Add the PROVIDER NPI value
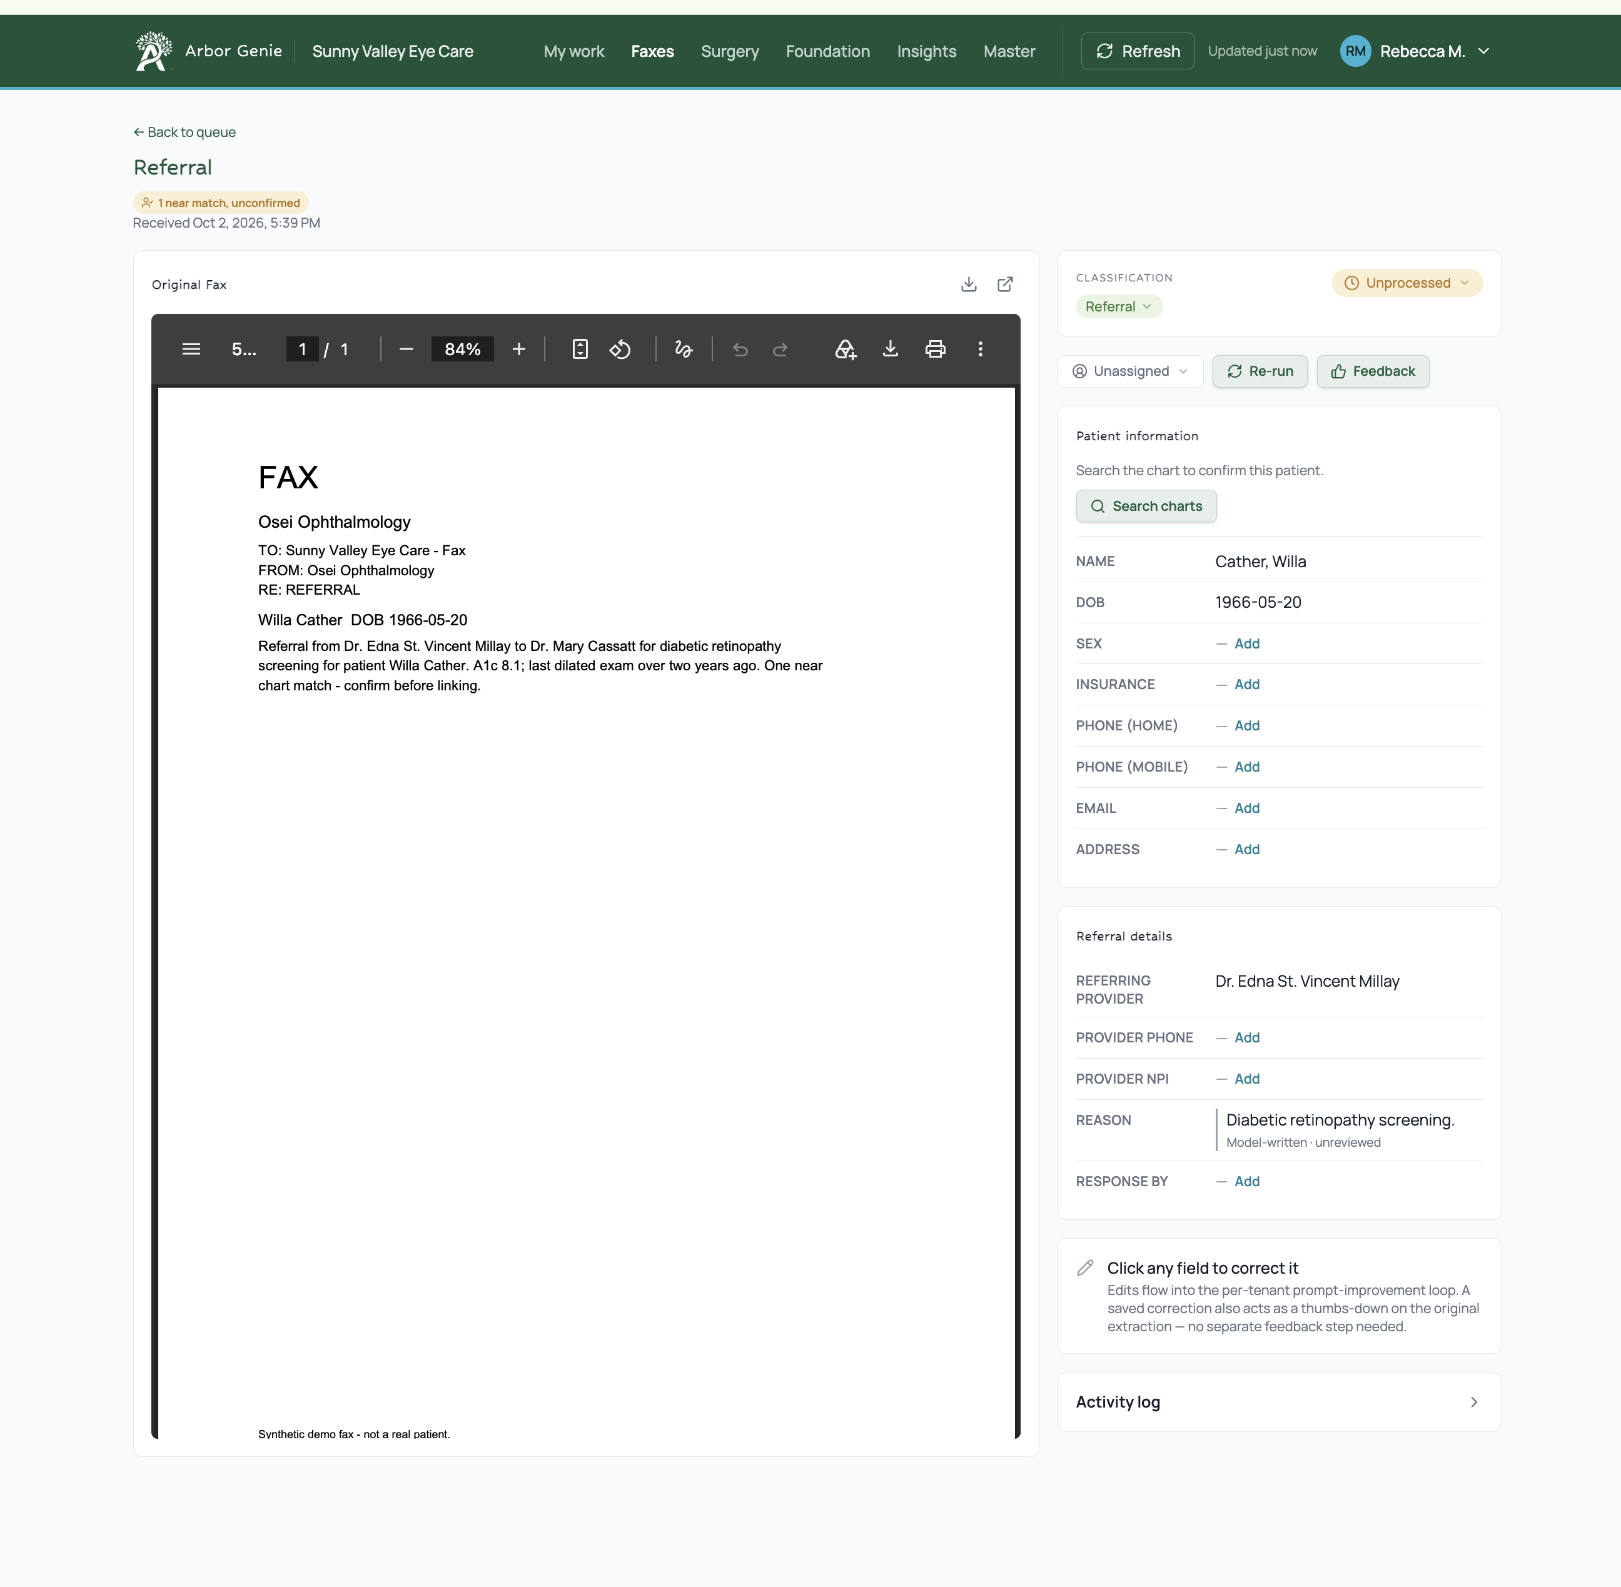1621x1587 pixels. coord(1247,1079)
